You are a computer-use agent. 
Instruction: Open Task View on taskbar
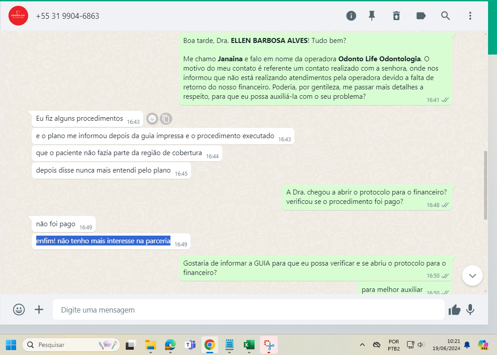[130, 345]
